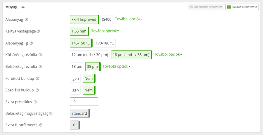
Task: Choose 170-180 °C Tg option
Action: [x=105, y=43]
